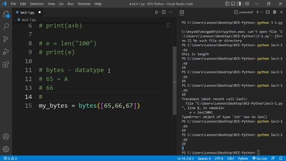Click comment '# print(e)' on line 9

pos(57,52)
